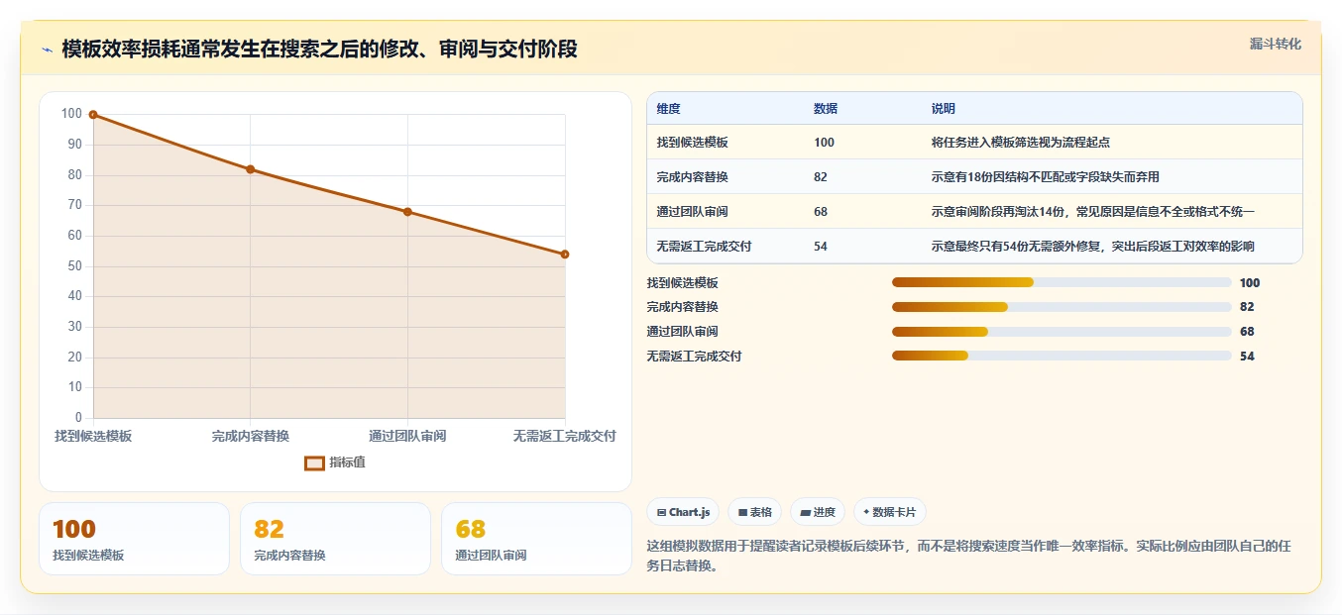The height and width of the screenshot is (615, 1342).
Task: Click x-axis label 完成内容替换
Action: point(251,436)
